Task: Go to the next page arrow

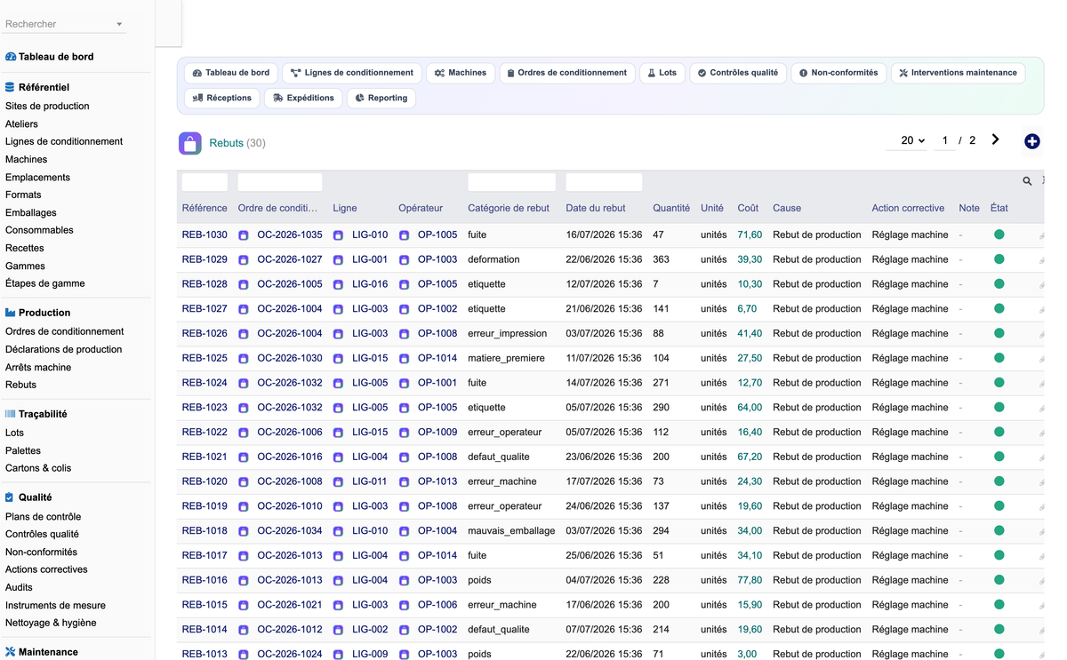Action: point(995,139)
